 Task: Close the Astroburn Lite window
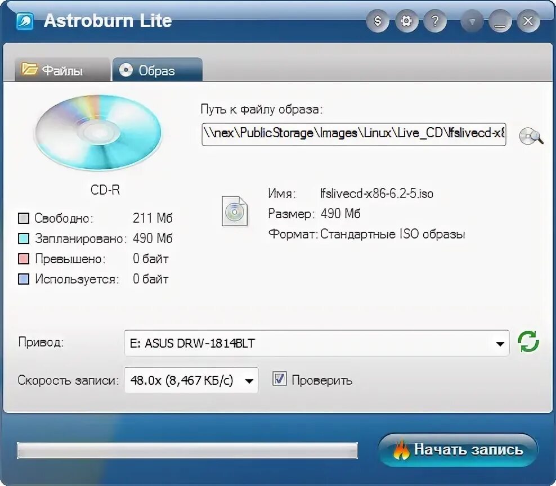(x=528, y=21)
